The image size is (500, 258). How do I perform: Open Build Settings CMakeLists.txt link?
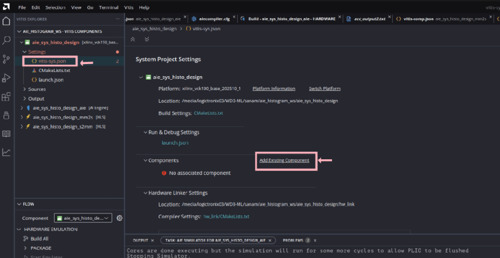click(x=208, y=113)
